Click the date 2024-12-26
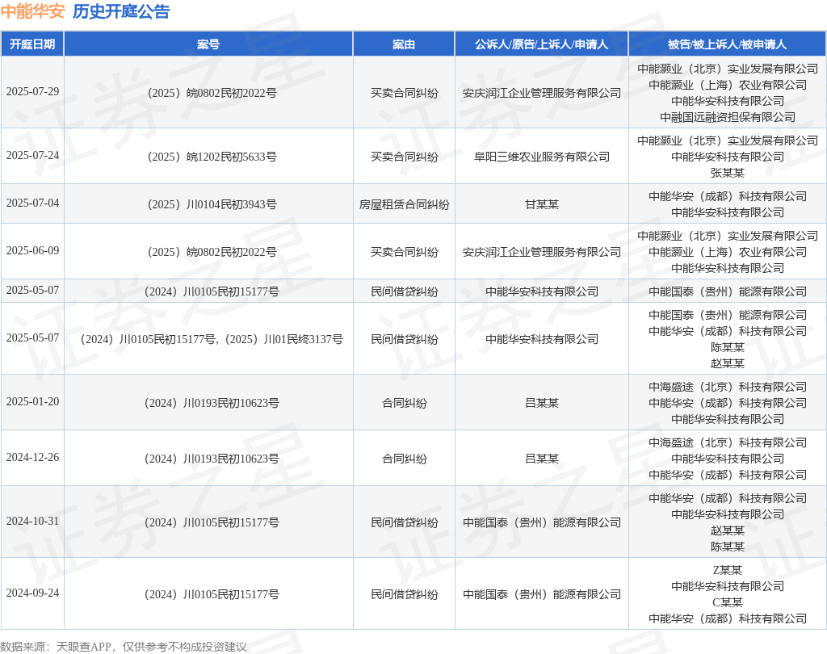 [32, 457]
